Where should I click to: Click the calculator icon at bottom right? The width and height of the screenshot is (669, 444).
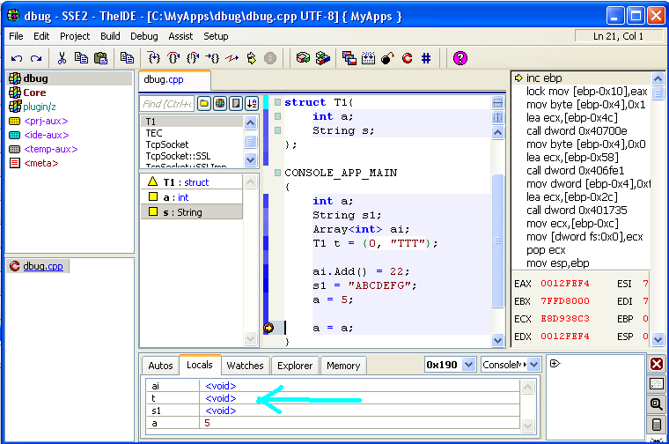pyautogui.click(x=657, y=425)
